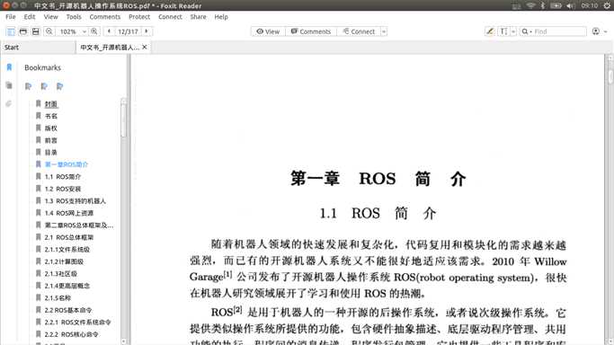This screenshot has height=345, width=614.
Task: Jump to bookmark 2.1.1文件系统级
Action: pyautogui.click(x=67, y=250)
